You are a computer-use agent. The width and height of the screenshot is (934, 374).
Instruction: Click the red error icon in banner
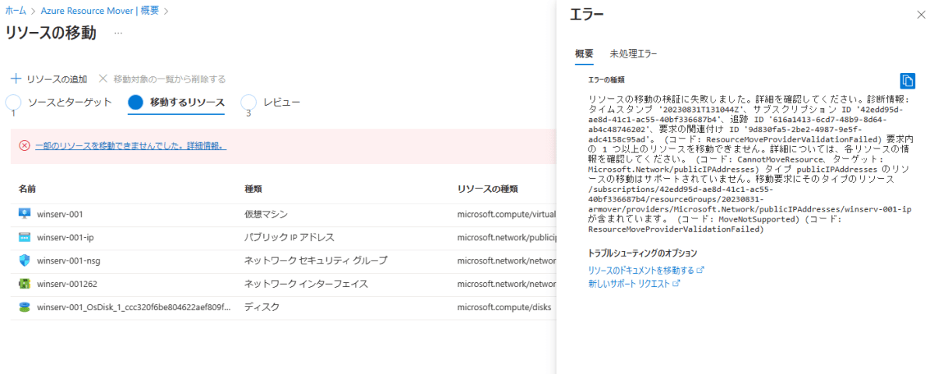click(24, 145)
